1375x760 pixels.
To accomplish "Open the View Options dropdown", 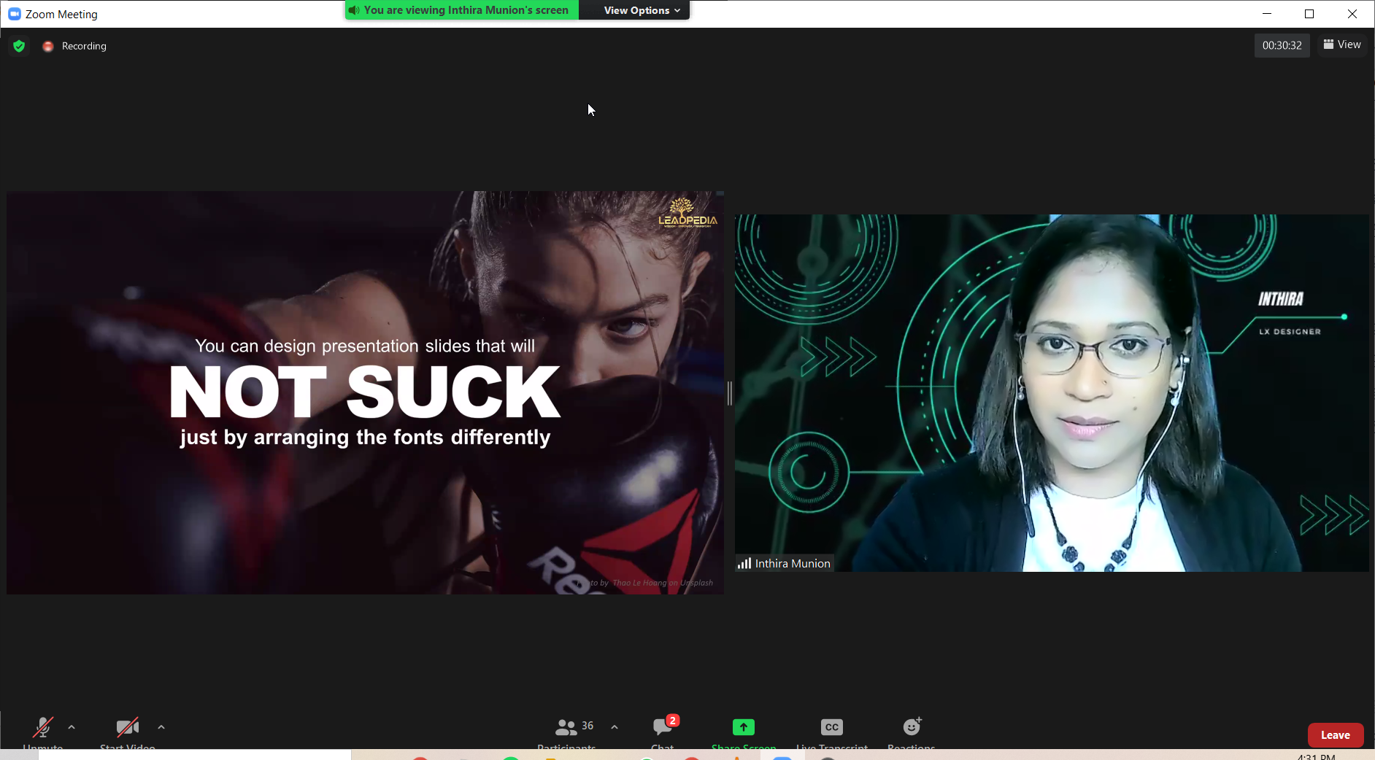I will [642, 10].
